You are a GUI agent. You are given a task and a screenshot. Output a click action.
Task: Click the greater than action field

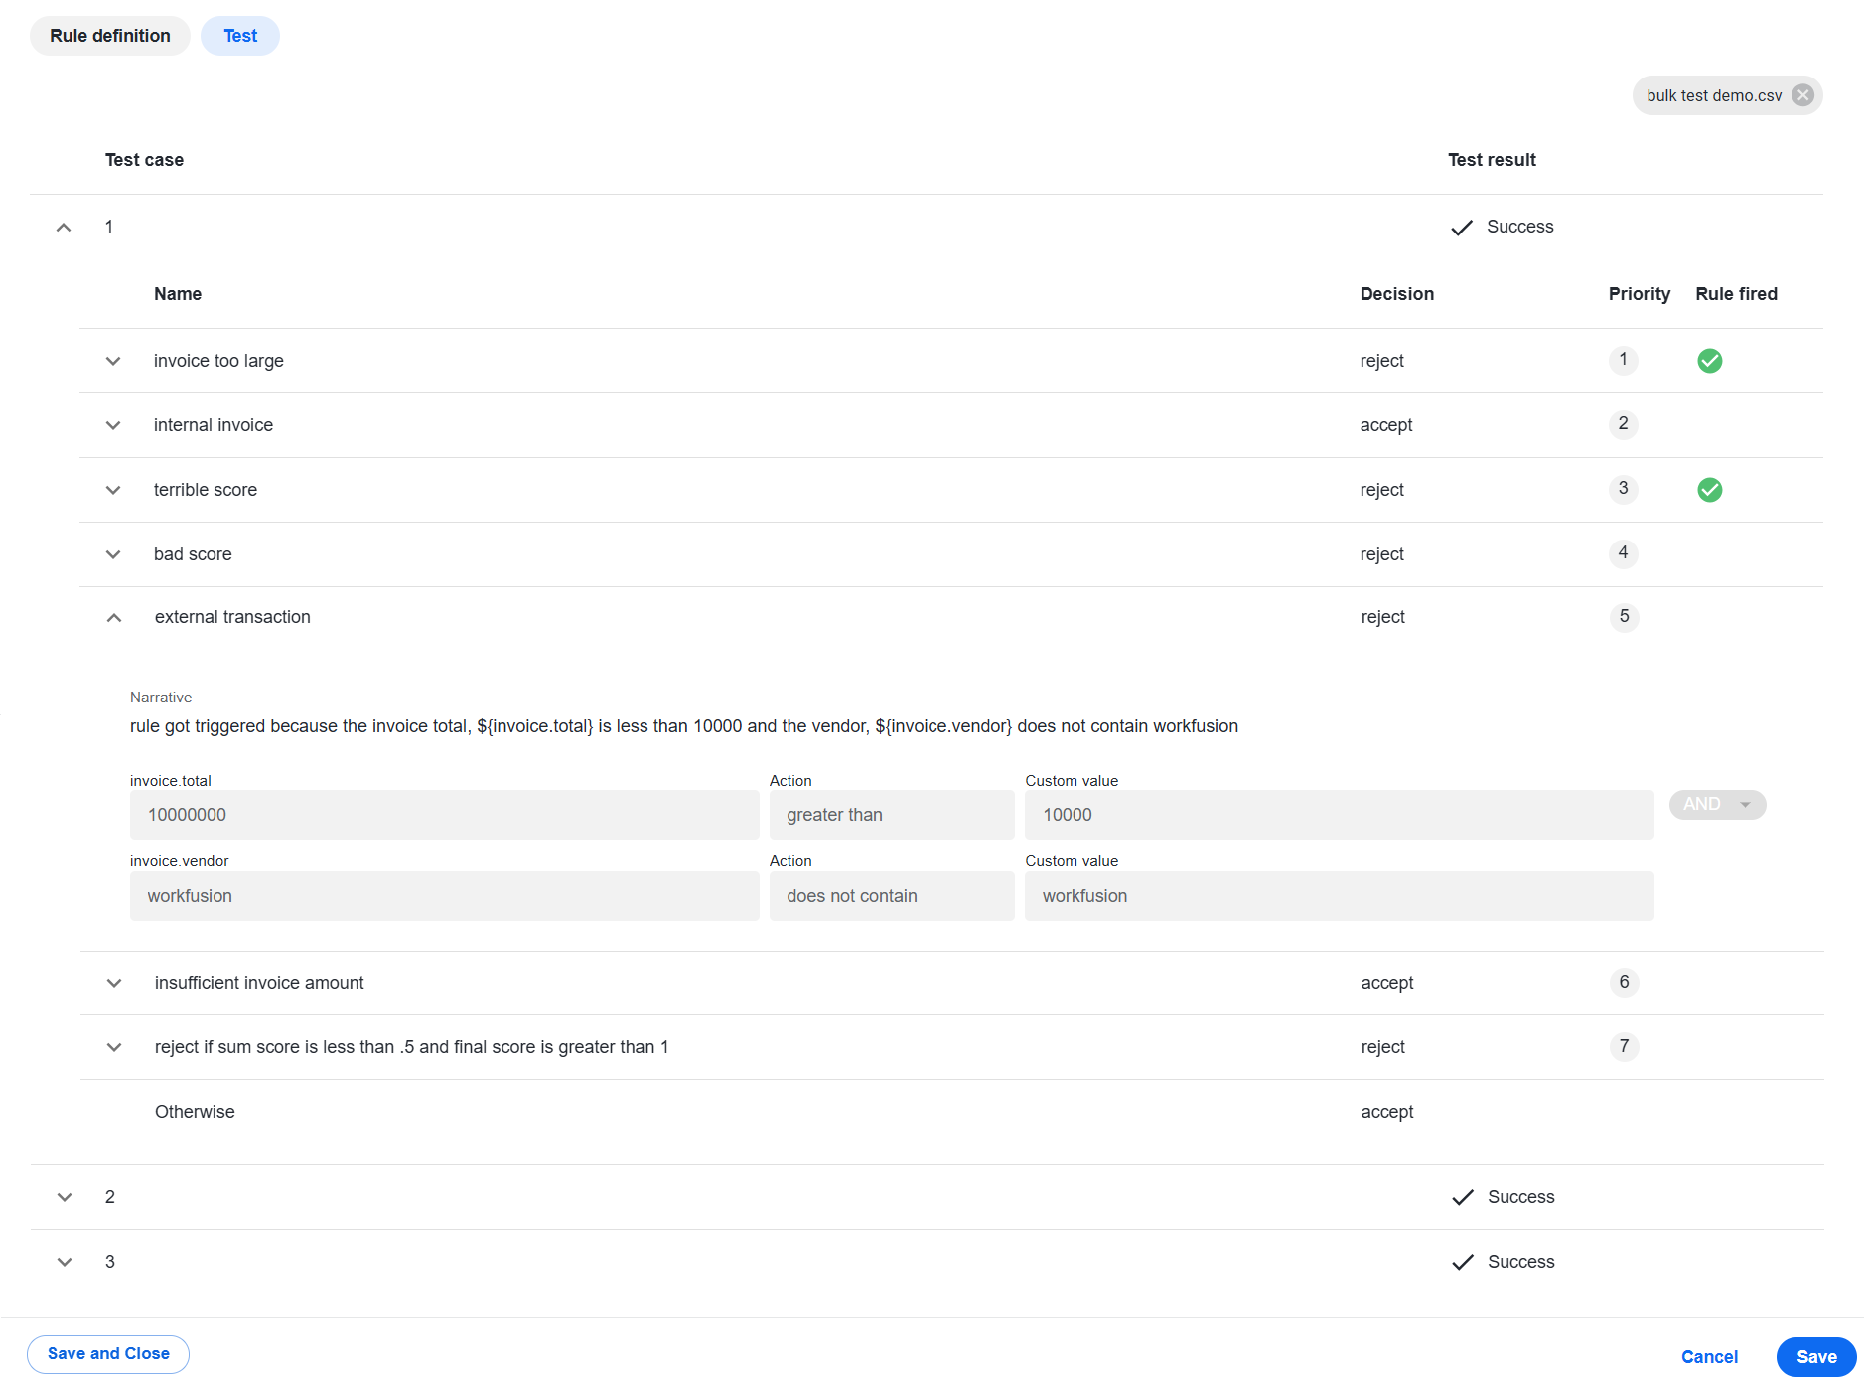pyautogui.click(x=892, y=815)
